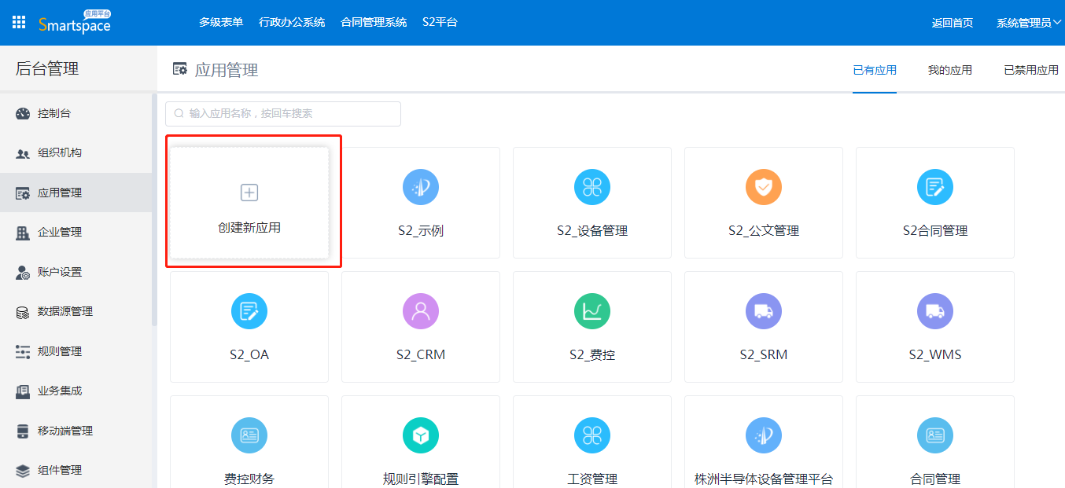Open the S2_公文管理 shield icon
Viewport: 1065px width, 488px height.
(764, 187)
